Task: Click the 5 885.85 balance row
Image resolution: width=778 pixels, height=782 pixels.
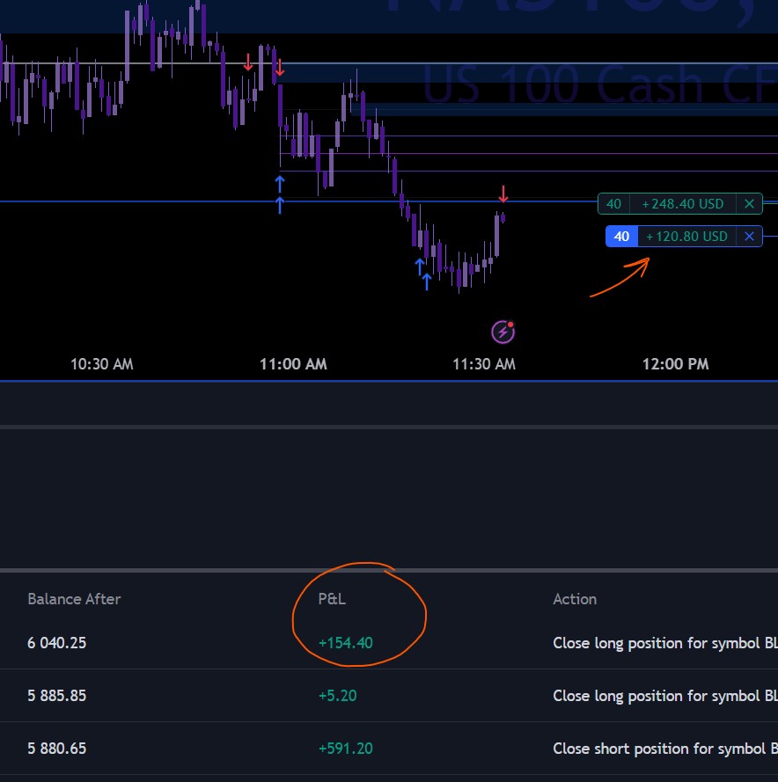Action: (x=56, y=696)
